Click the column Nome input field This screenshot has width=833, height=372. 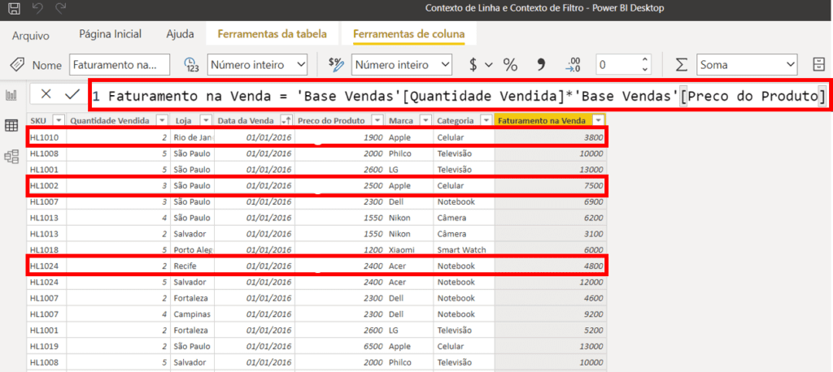click(120, 65)
